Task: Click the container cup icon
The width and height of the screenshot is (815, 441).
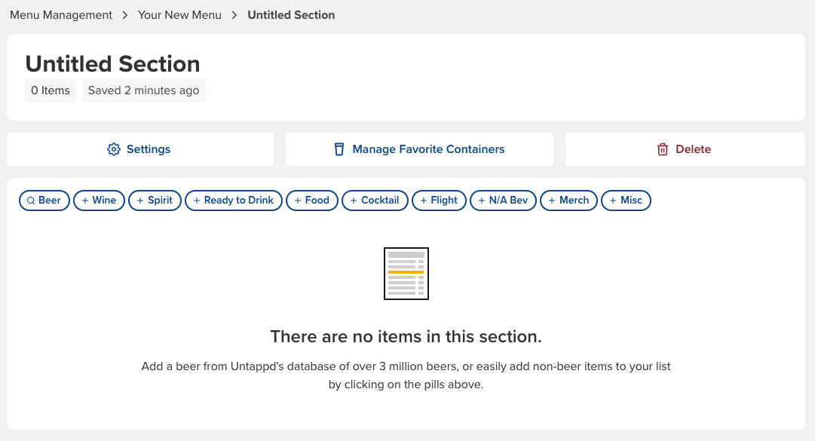Action: [339, 149]
